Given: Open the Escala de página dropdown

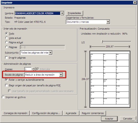Looking at the screenshot, I should [x=61, y=75].
